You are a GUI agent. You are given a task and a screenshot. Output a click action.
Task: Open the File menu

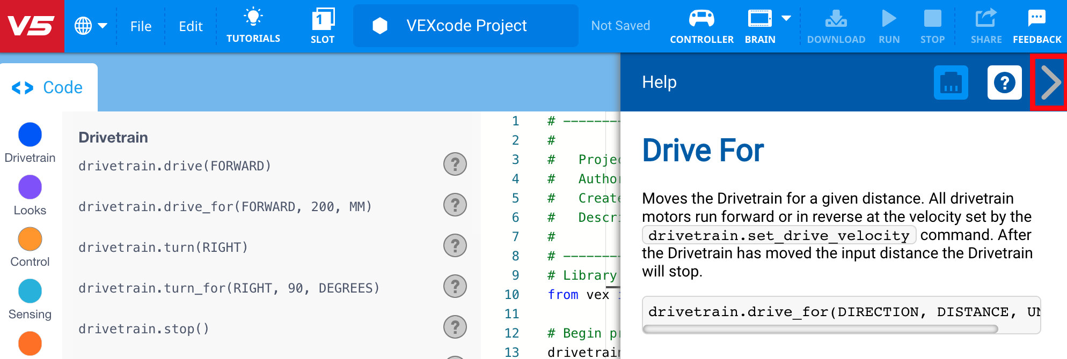click(x=141, y=26)
